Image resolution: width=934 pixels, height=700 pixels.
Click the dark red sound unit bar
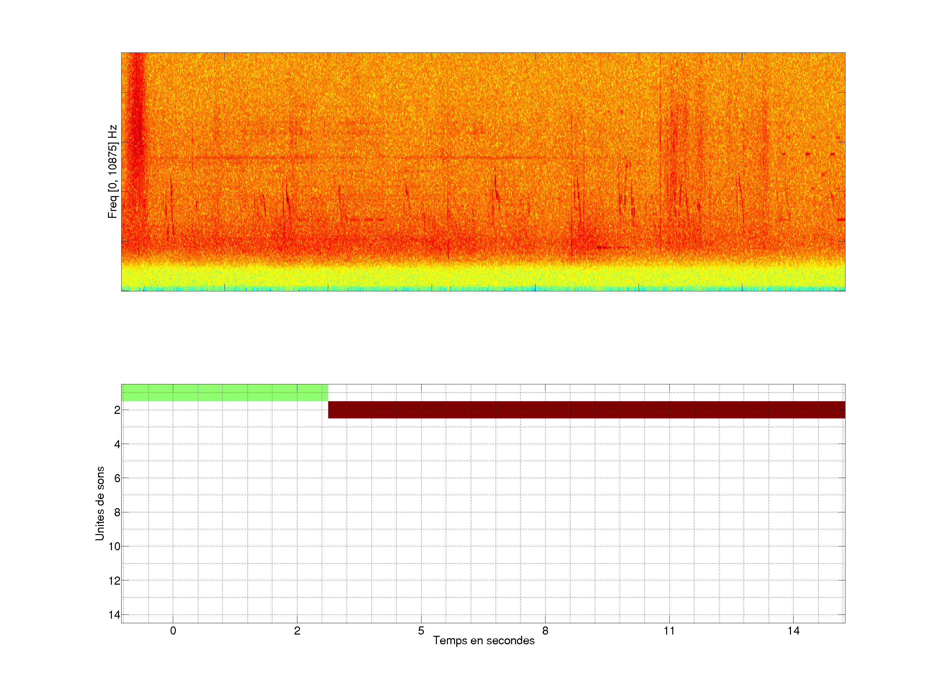(586, 410)
